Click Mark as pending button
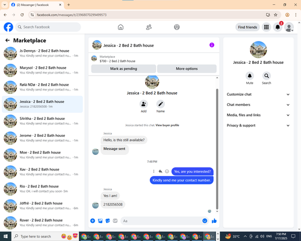This screenshot has width=301, height=241. (123, 69)
